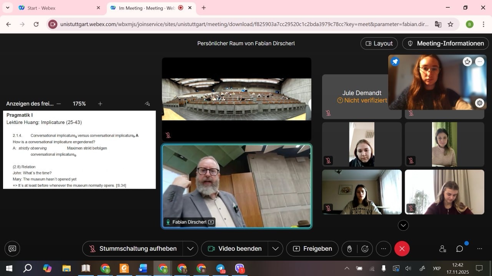Open self-view video settings gear
The width and height of the screenshot is (492, 276).
(479, 103)
